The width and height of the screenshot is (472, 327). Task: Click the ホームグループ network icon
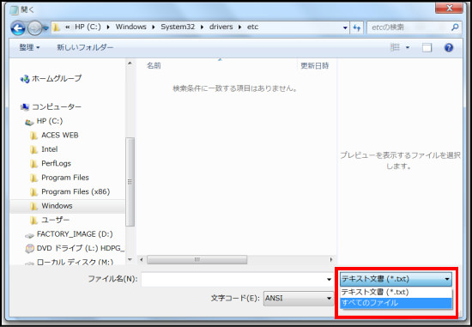[25, 79]
